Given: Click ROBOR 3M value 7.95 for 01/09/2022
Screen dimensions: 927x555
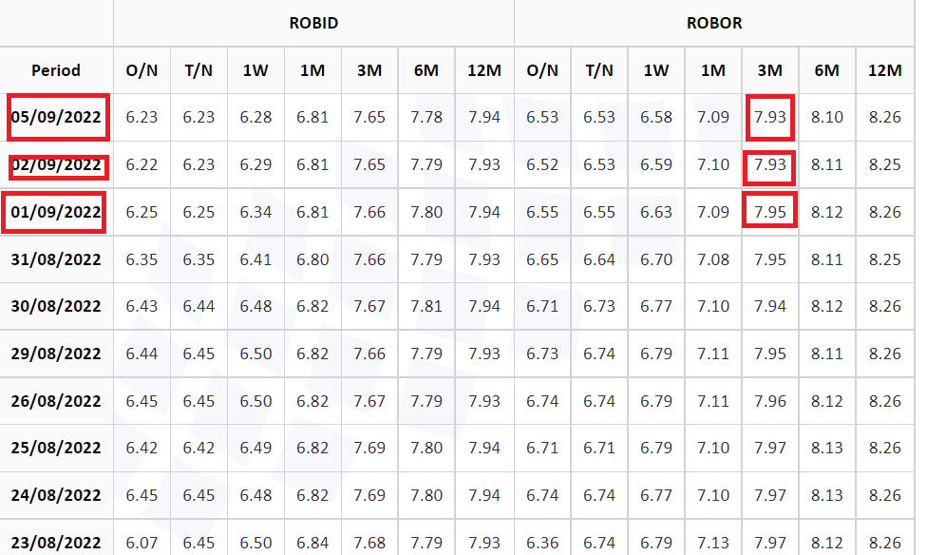Looking at the screenshot, I should (769, 212).
